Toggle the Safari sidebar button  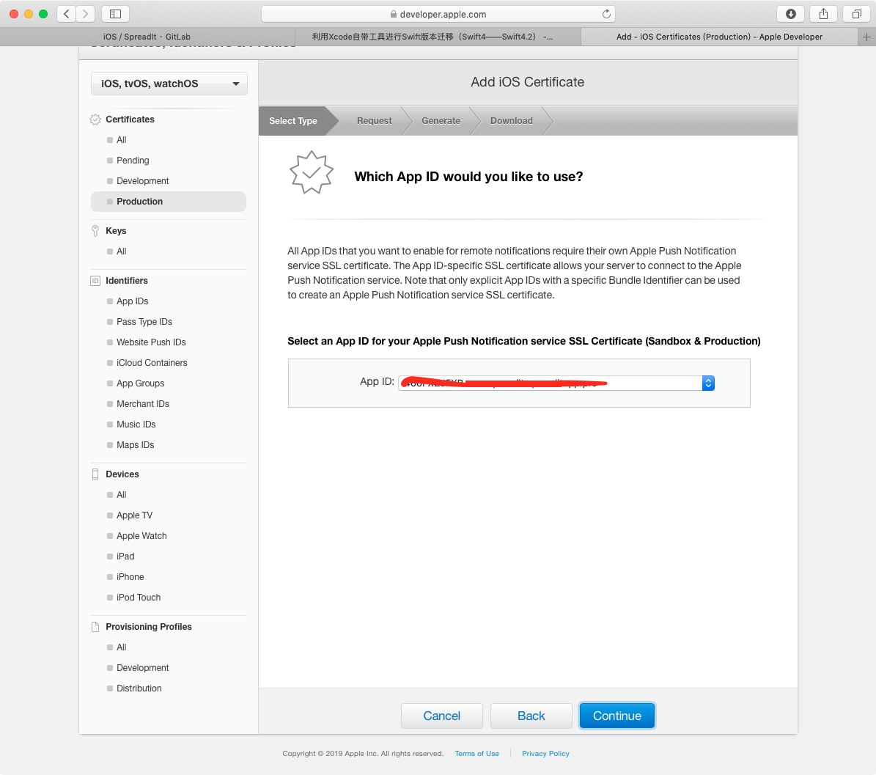pyautogui.click(x=115, y=14)
